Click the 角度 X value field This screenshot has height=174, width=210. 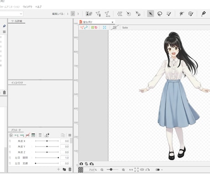point(65,141)
